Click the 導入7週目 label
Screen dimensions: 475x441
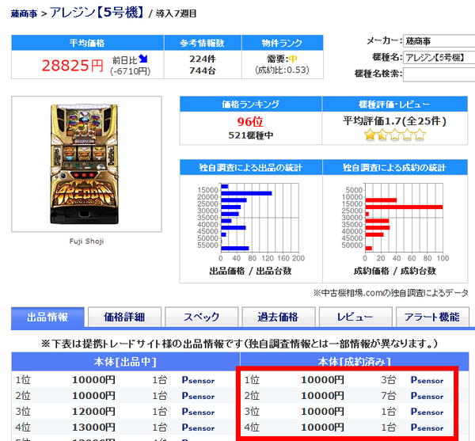click(x=177, y=13)
